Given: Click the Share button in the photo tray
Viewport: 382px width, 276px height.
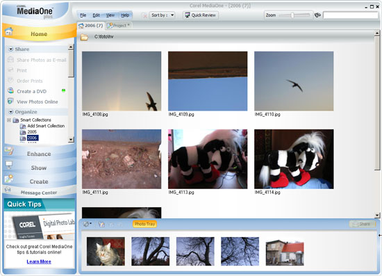Looking at the screenshot, I should point(362,224).
